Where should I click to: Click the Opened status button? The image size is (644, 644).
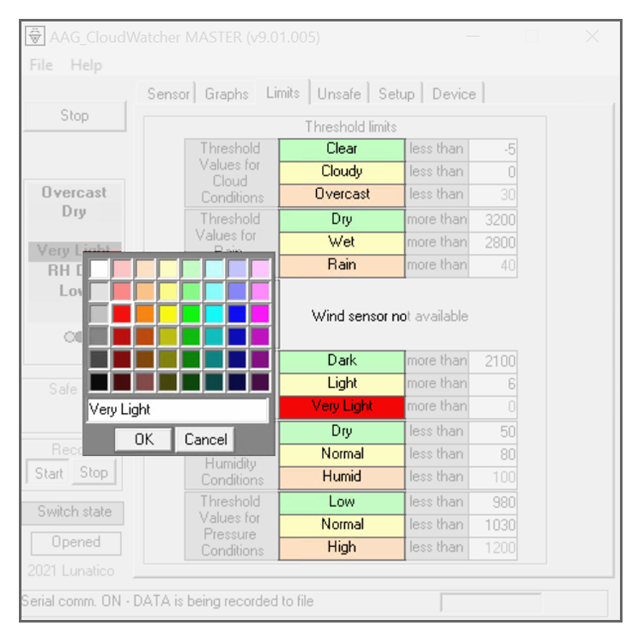click(x=76, y=542)
